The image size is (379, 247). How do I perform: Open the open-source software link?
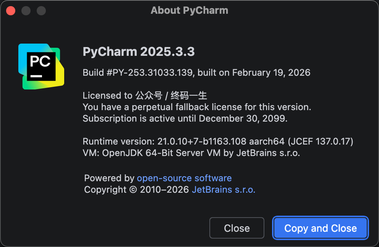pos(184,178)
